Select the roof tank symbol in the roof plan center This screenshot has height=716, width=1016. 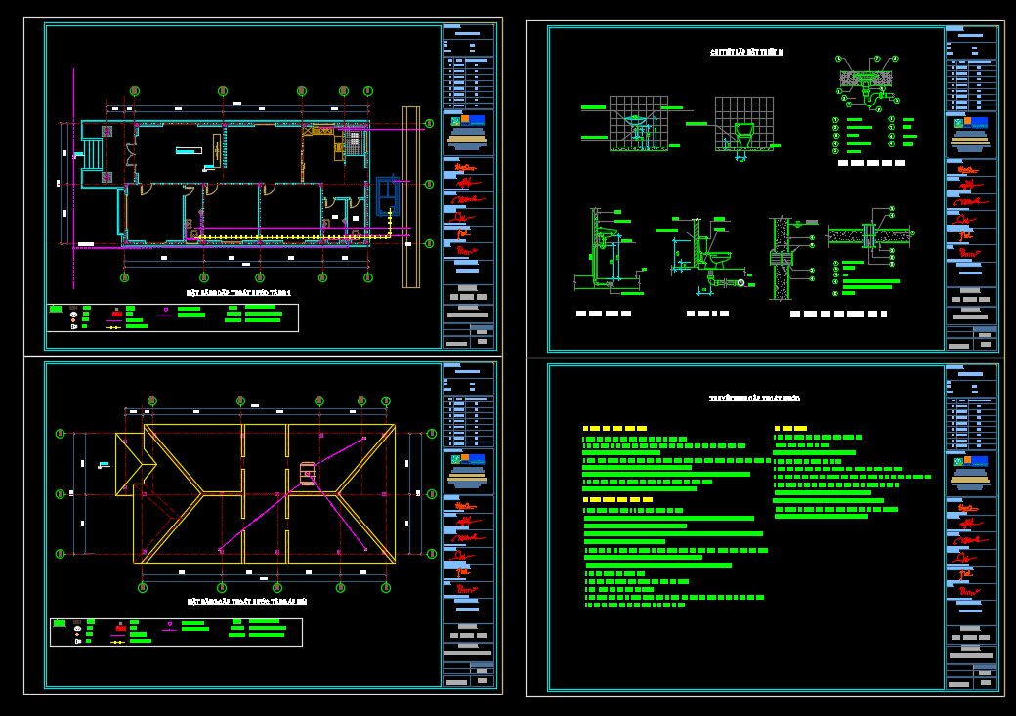point(307,472)
